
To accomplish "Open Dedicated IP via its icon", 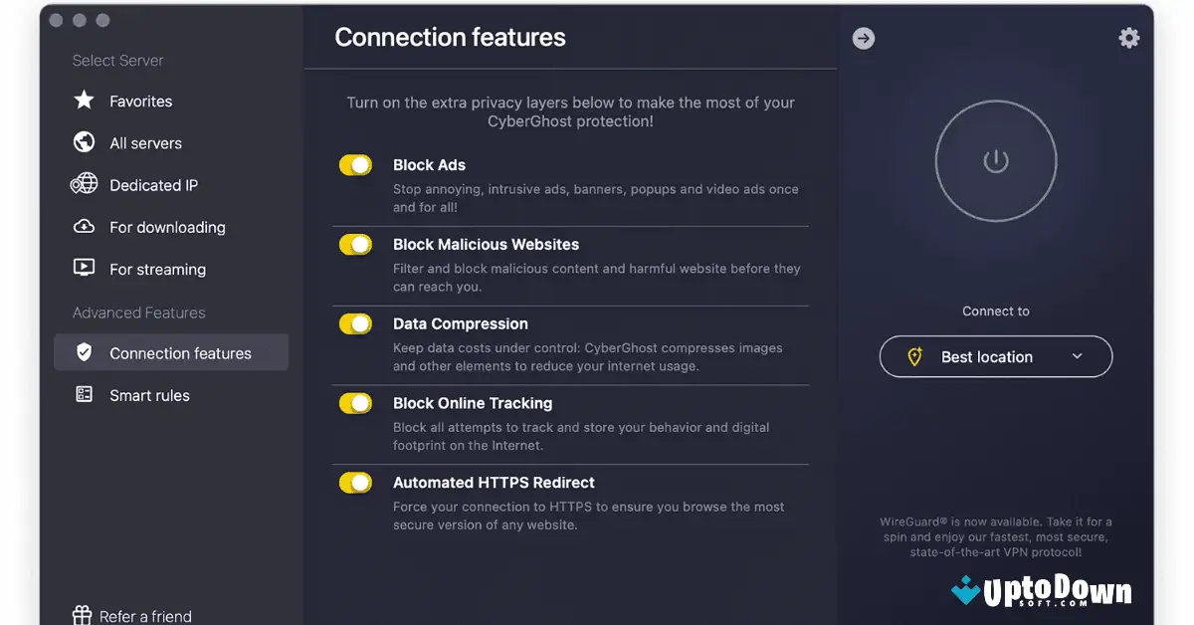I will tap(84, 184).
